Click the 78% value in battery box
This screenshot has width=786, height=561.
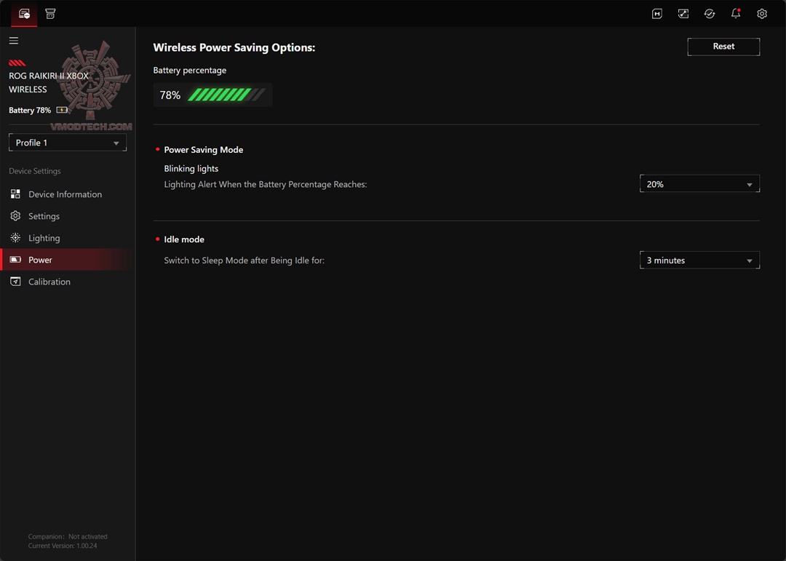[x=170, y=95]
